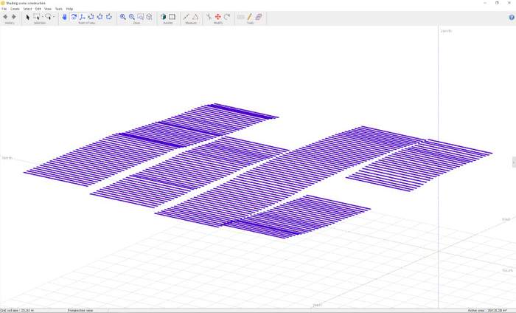Activate the orbit perspective view icon

pyautogui.click(x=74, y=17)
